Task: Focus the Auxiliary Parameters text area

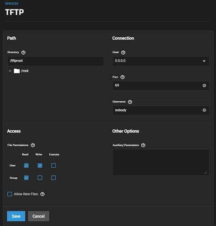Action: point(161,162)
